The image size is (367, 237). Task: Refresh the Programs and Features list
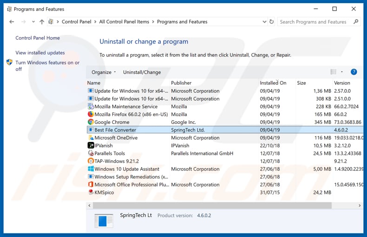tap(271, 22)
